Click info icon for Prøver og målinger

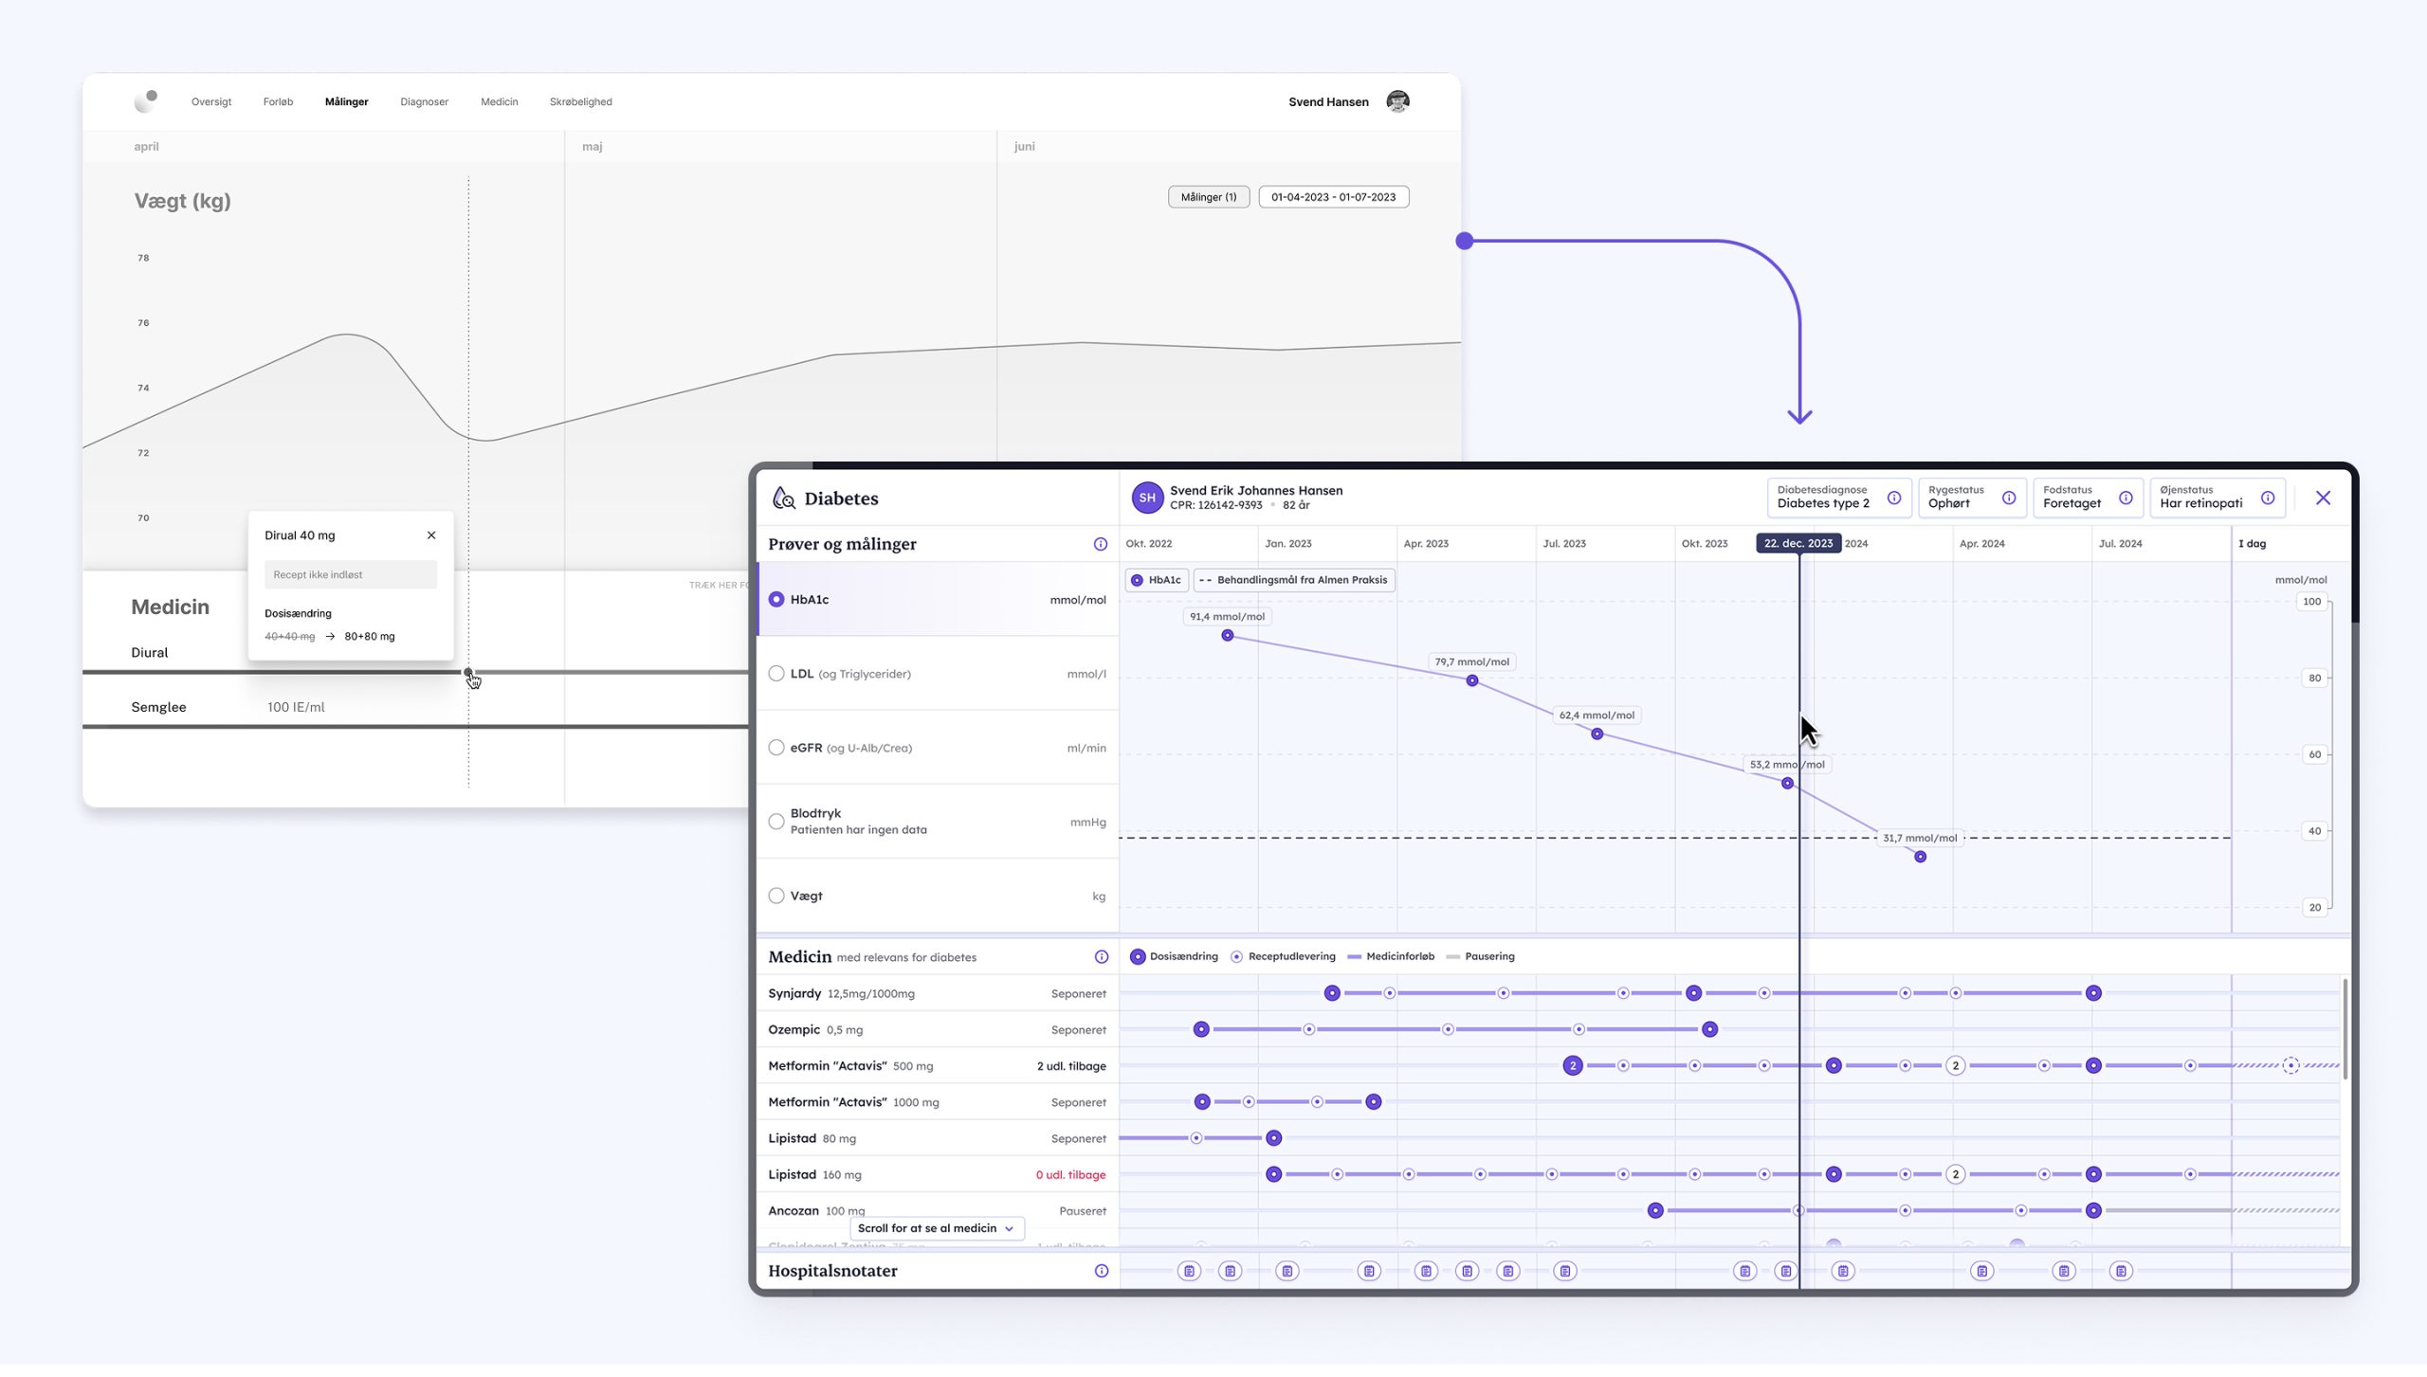pos(1100,545)
